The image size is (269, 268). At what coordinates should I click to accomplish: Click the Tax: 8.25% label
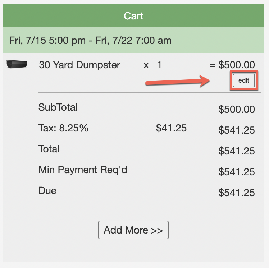[63, 128]
